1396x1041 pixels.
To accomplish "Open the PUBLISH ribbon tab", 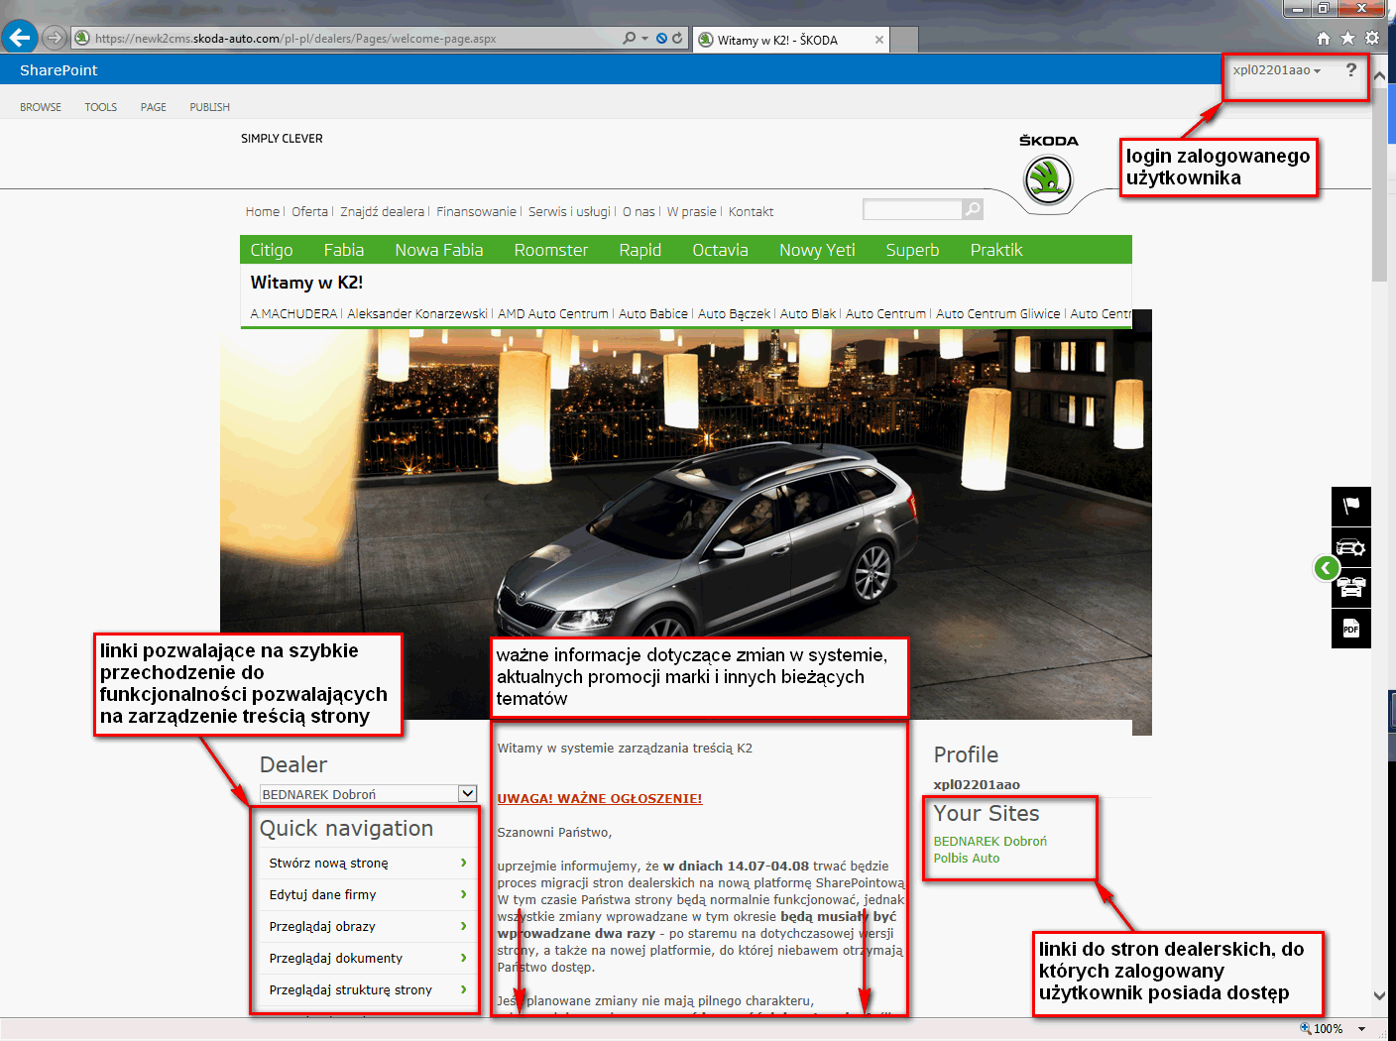I will point(209,107).
